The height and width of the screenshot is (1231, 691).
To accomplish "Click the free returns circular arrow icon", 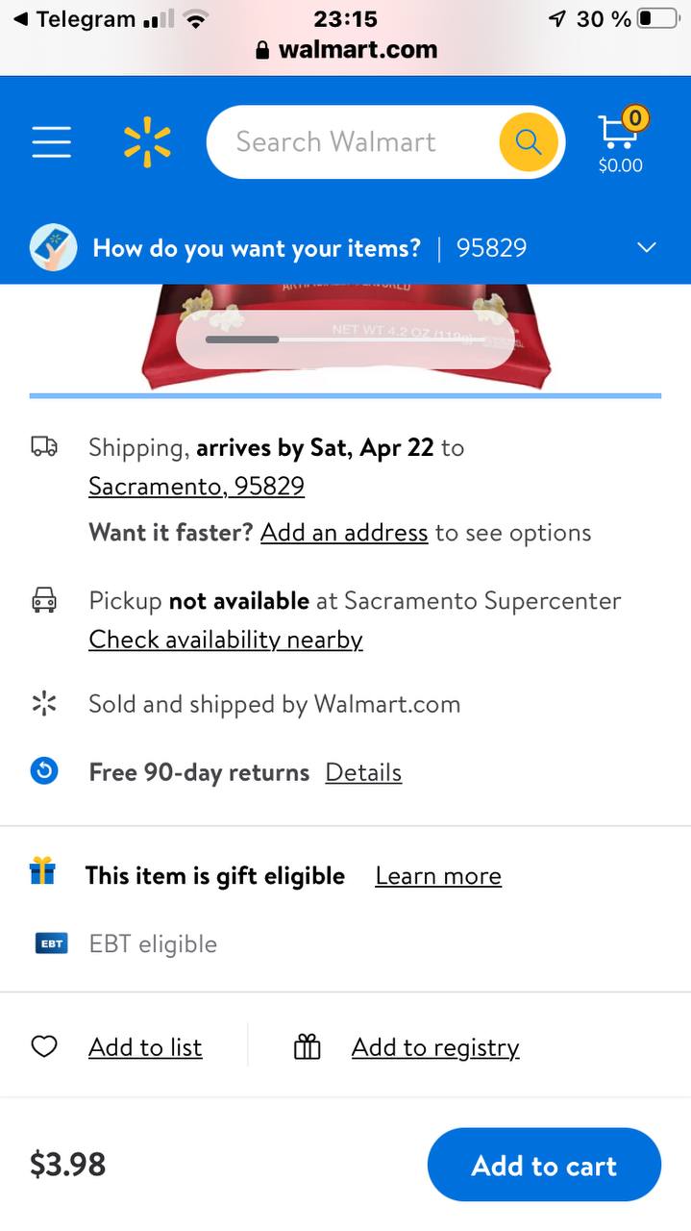I will 44,771.
